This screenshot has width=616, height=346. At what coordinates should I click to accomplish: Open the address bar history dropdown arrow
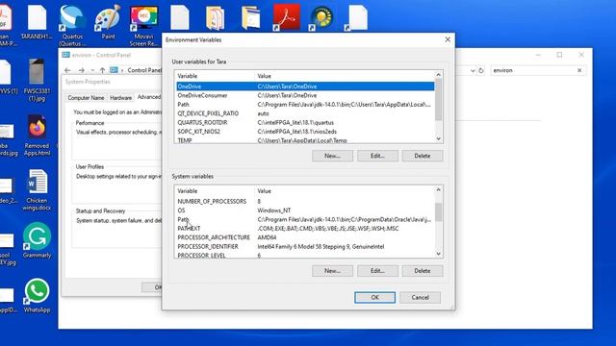point(473,70)
